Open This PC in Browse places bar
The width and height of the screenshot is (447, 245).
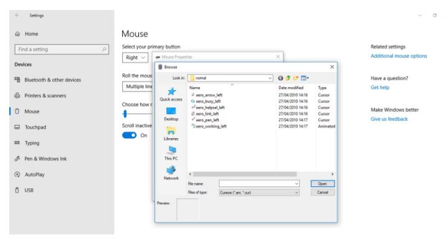(171, 154)
